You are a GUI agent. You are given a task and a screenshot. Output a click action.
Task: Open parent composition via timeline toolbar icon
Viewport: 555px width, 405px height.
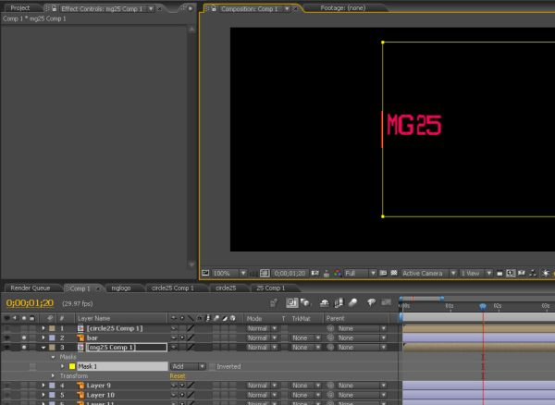[x=274, y=302]
